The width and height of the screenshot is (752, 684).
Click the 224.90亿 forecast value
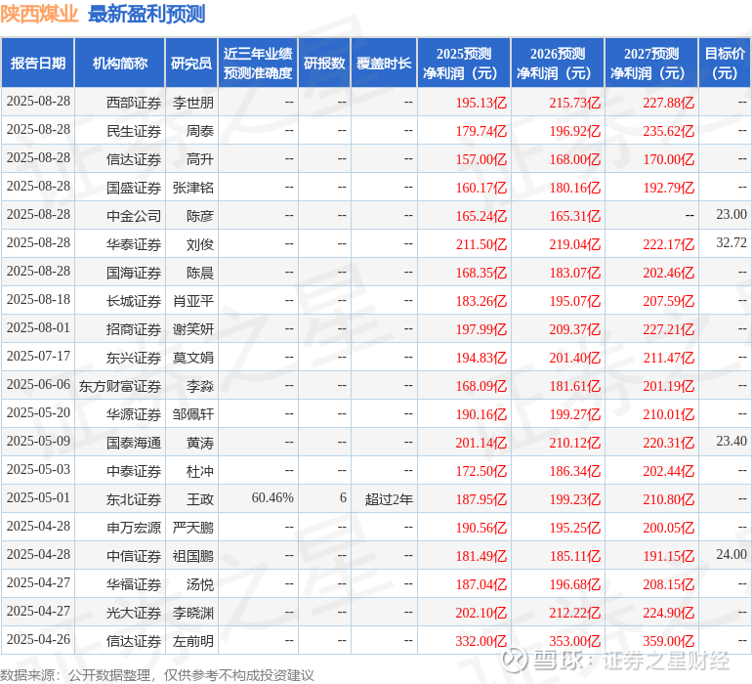point(669,613)
